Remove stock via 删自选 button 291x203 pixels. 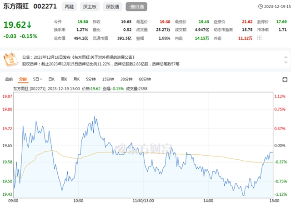click(136, 7)
